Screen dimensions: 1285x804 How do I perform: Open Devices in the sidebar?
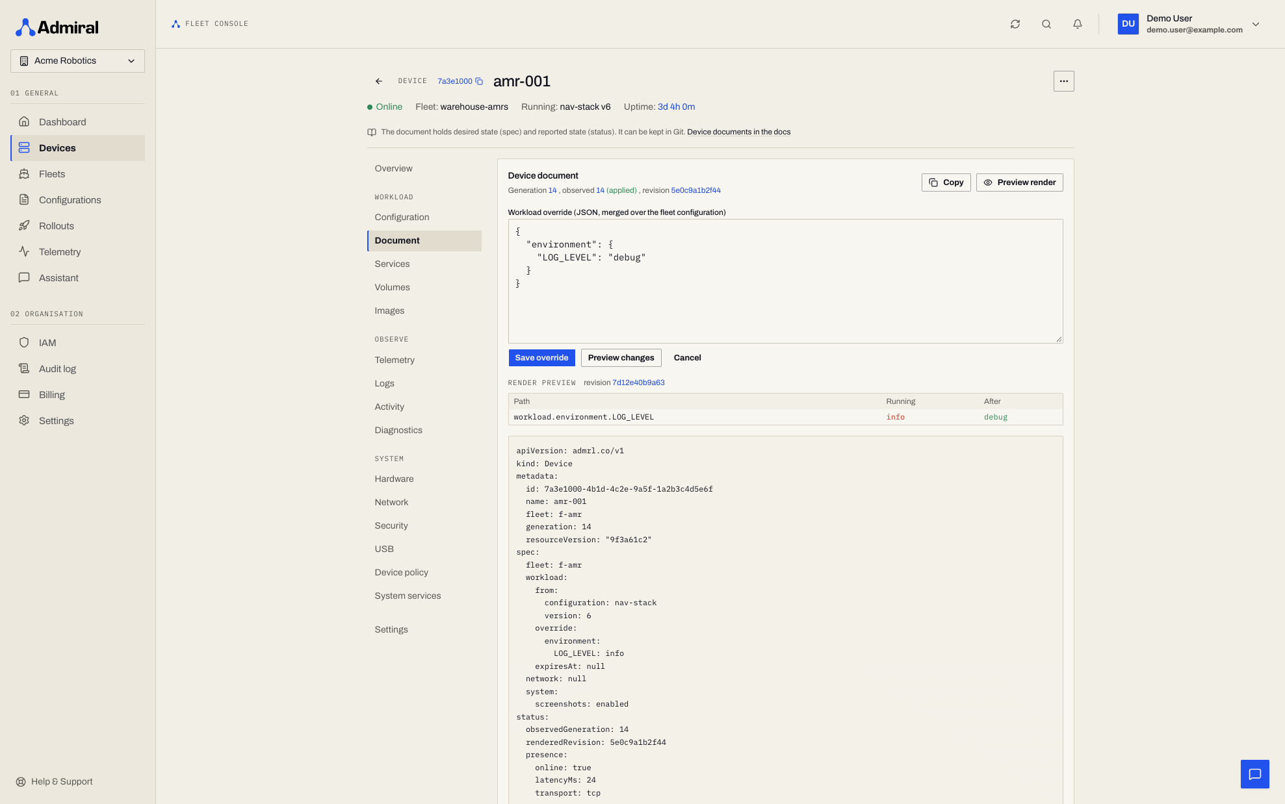[x=77, y=148]
